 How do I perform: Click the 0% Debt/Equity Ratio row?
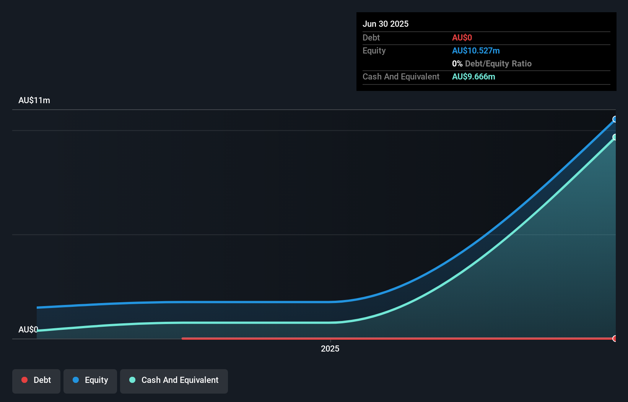tap(492, 63)
